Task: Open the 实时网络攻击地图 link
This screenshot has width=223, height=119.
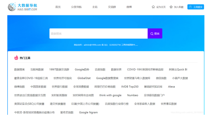Action: tap(83, 95)
